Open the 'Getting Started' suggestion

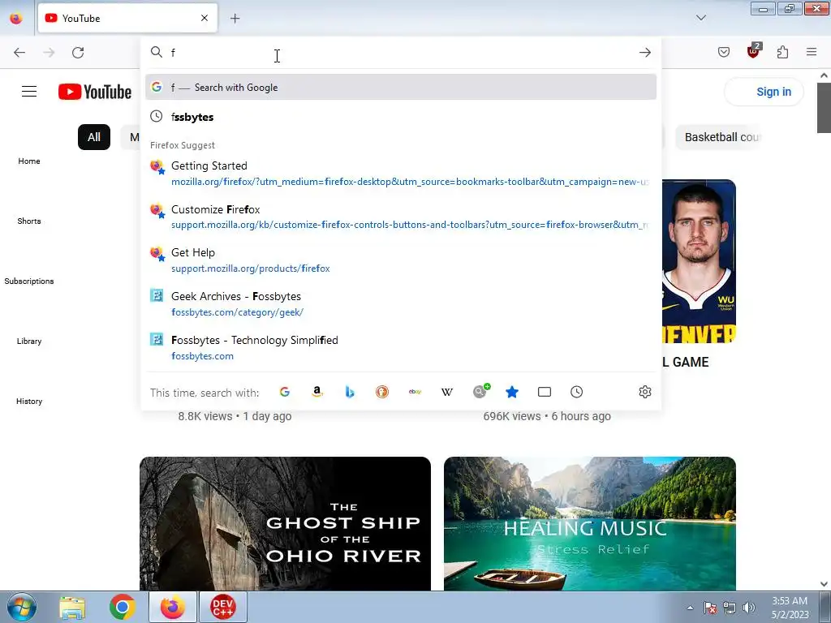point(401,174)
